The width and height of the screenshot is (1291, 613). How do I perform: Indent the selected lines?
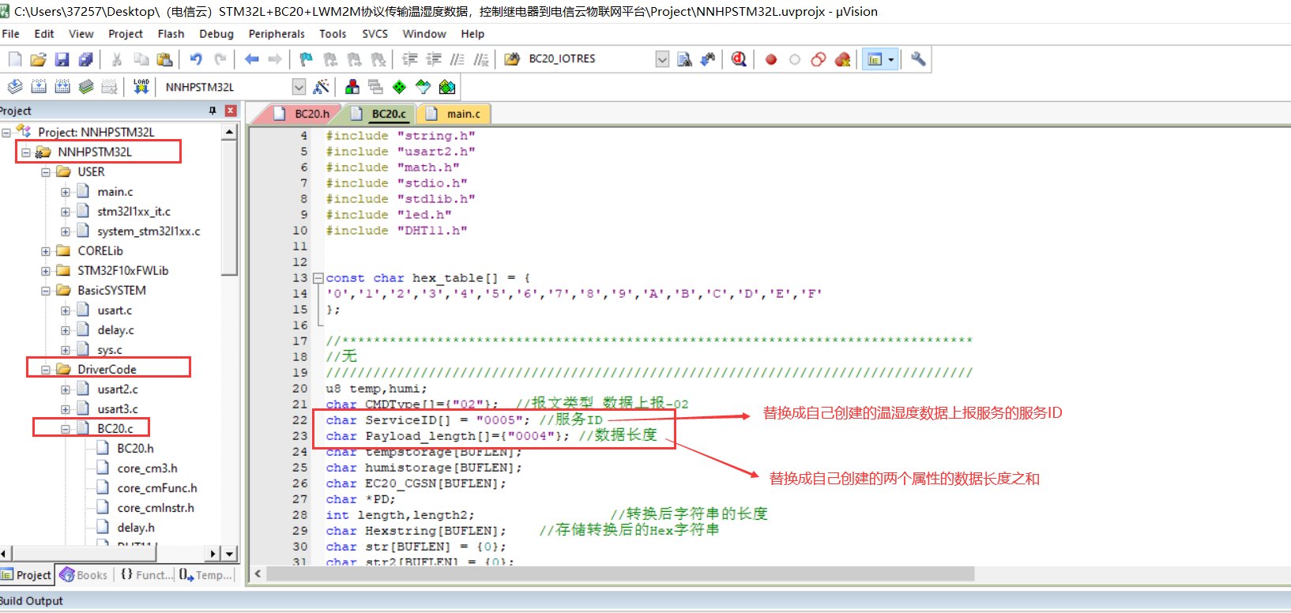[x=410, y=59]
